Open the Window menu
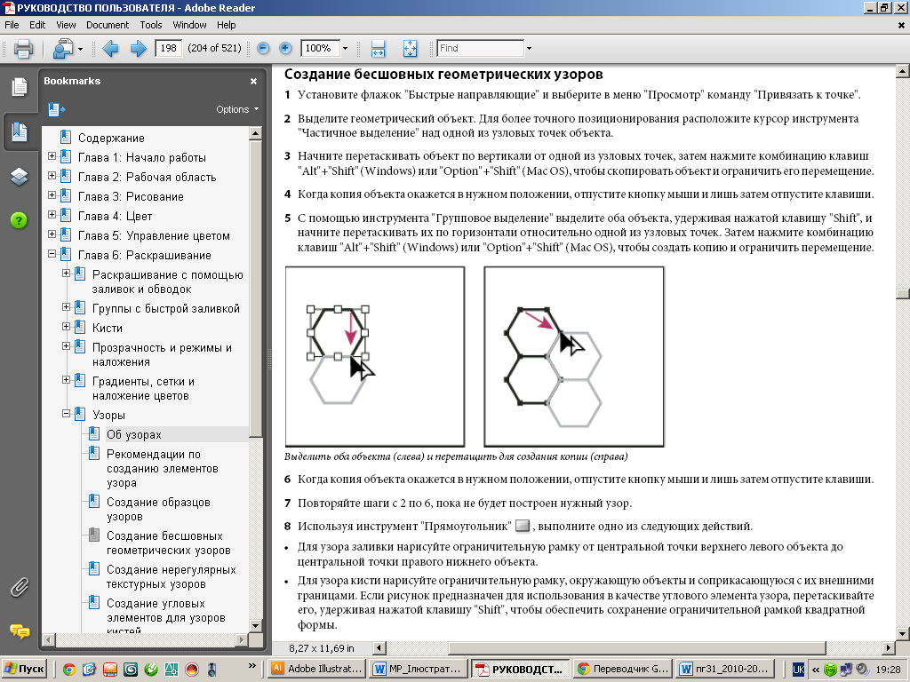 pyautogui.click(x=189, y=25)
